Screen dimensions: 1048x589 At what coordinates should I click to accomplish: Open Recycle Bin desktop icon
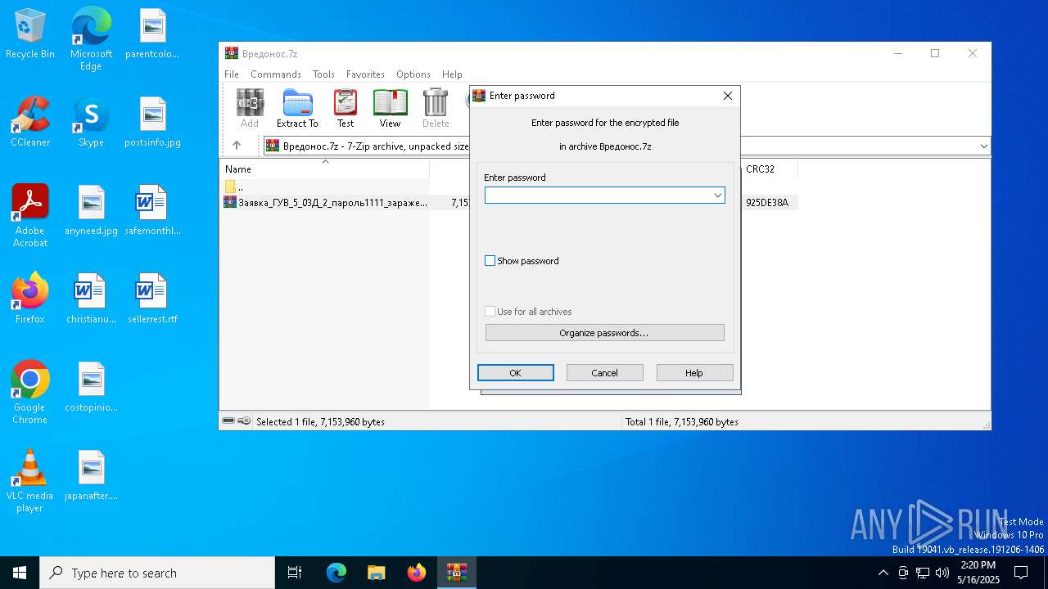pos(30,34)
